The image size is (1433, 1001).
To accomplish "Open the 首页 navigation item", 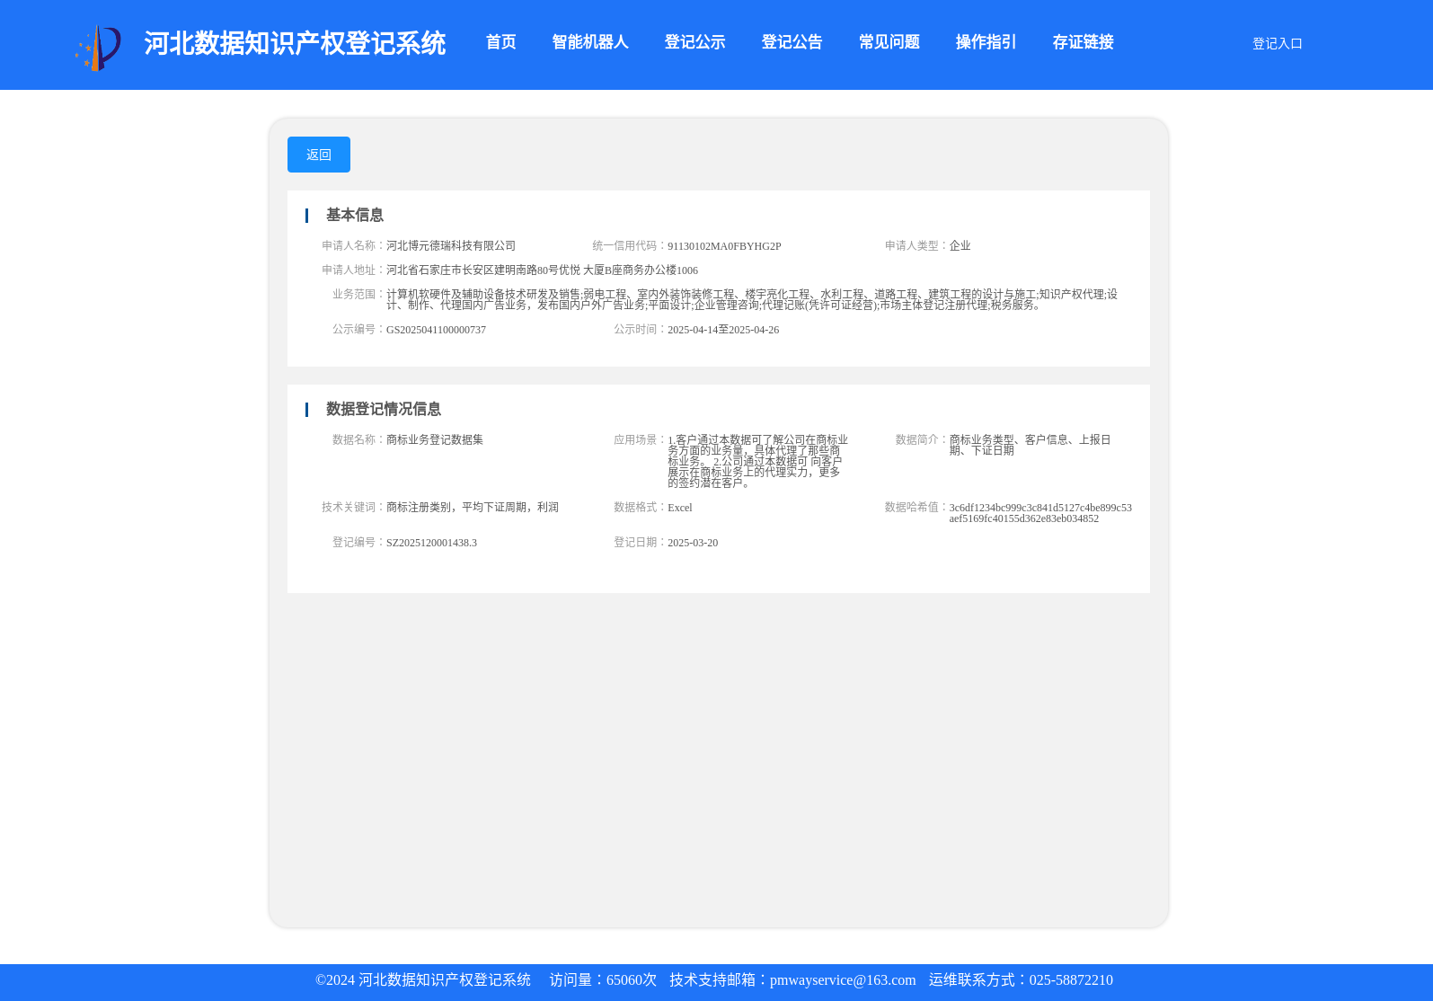I will [x=500, y=42].
